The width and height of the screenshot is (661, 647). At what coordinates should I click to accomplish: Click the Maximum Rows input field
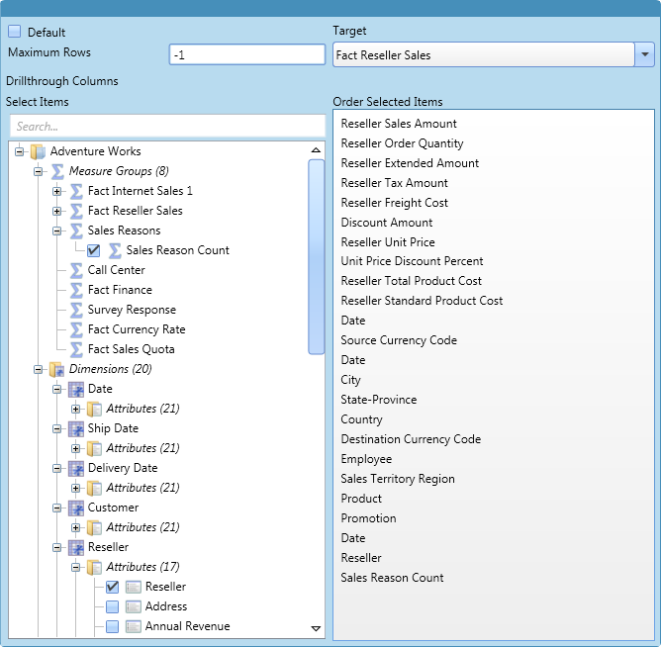(247, 54)
